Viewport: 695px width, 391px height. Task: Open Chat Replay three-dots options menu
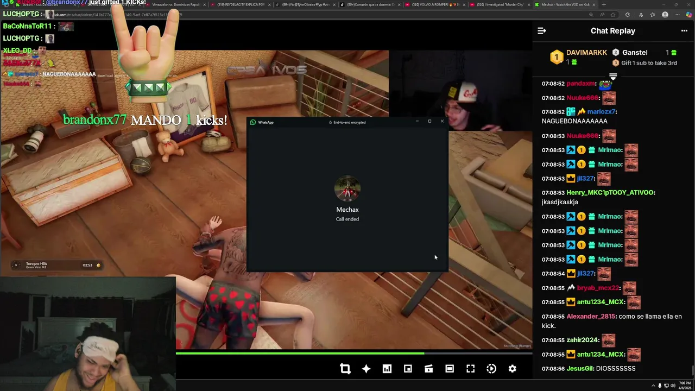point(684,31)
